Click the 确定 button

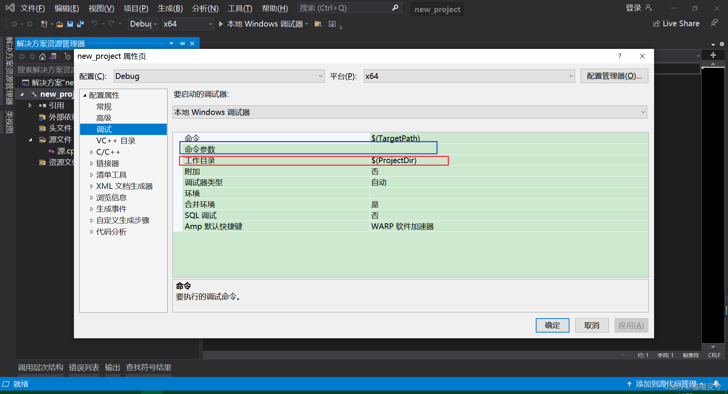coord(552,325)
